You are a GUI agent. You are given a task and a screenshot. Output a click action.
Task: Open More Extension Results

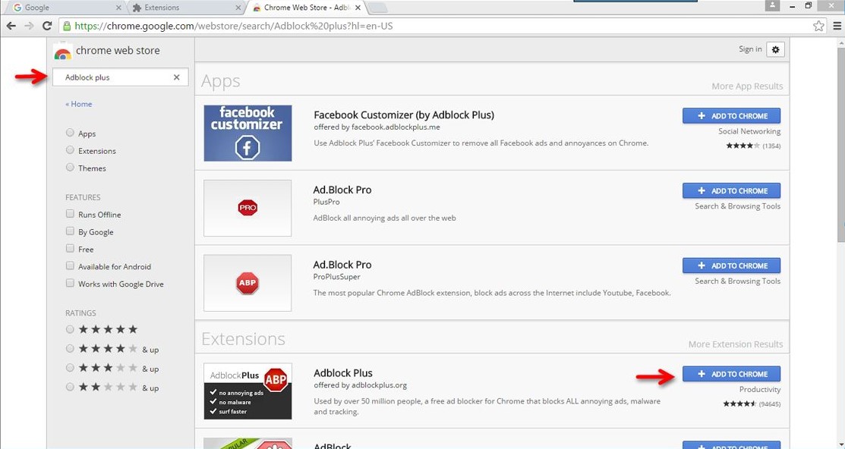736,344
